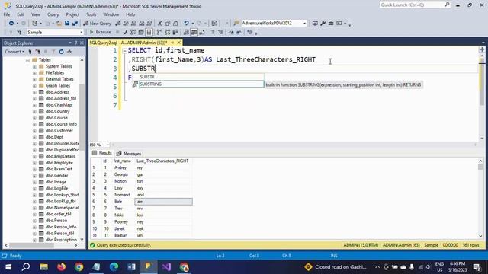
Task: Expand the dbo.Gender table node
Action: point(34,176)
